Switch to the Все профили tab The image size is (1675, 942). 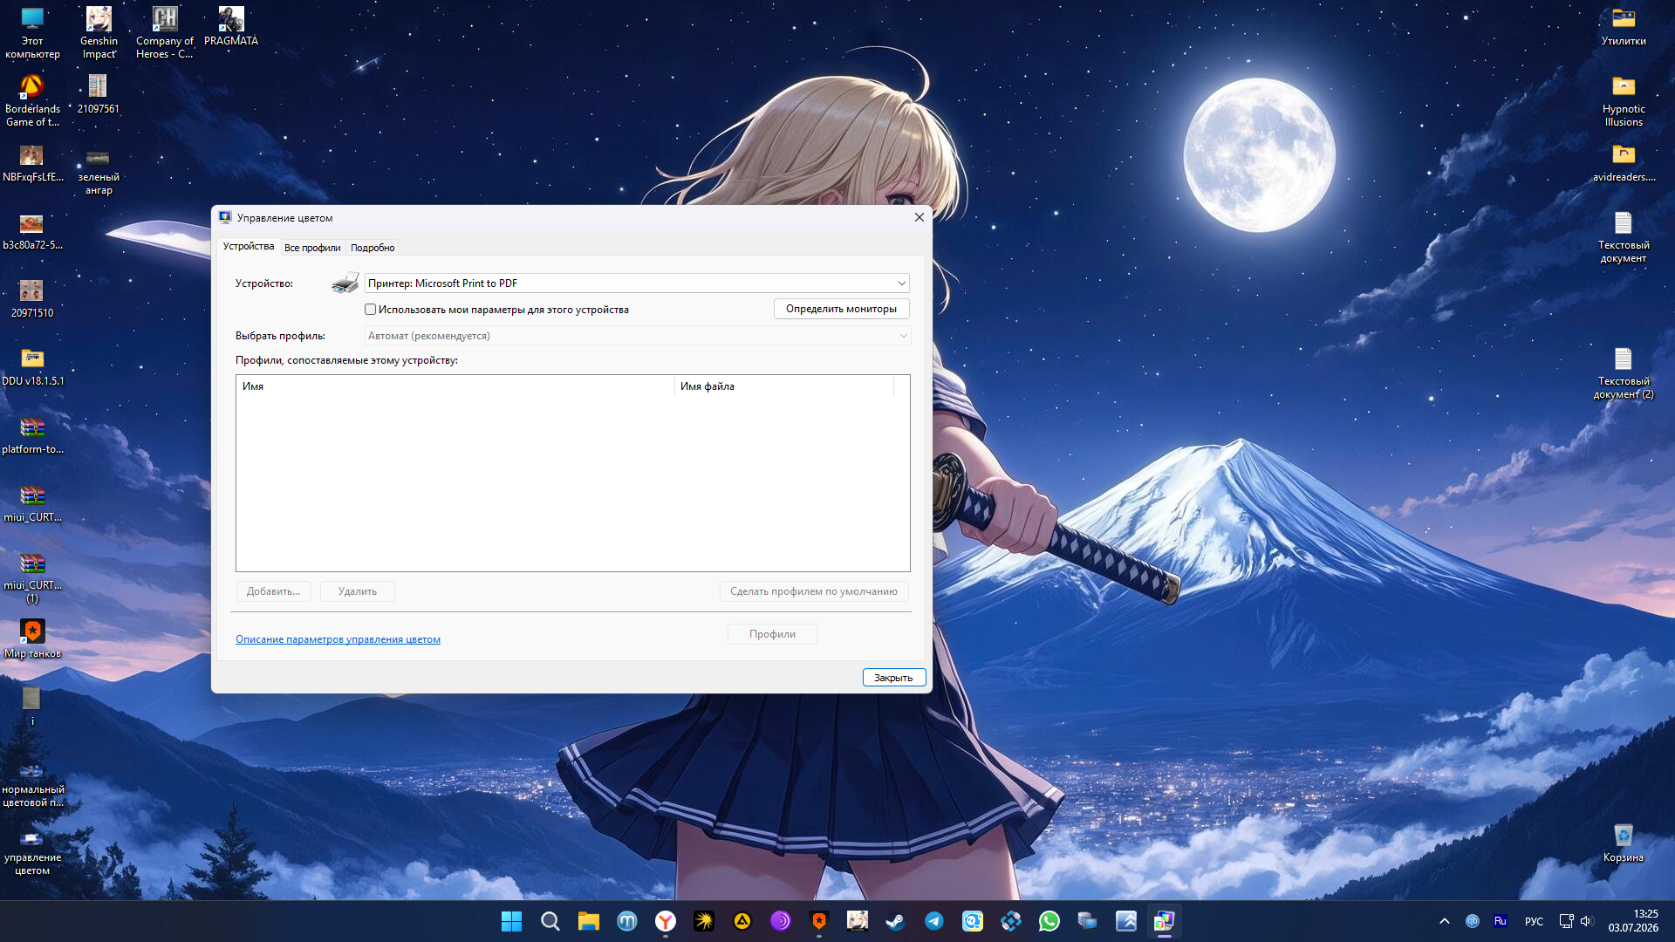point(312,248)
